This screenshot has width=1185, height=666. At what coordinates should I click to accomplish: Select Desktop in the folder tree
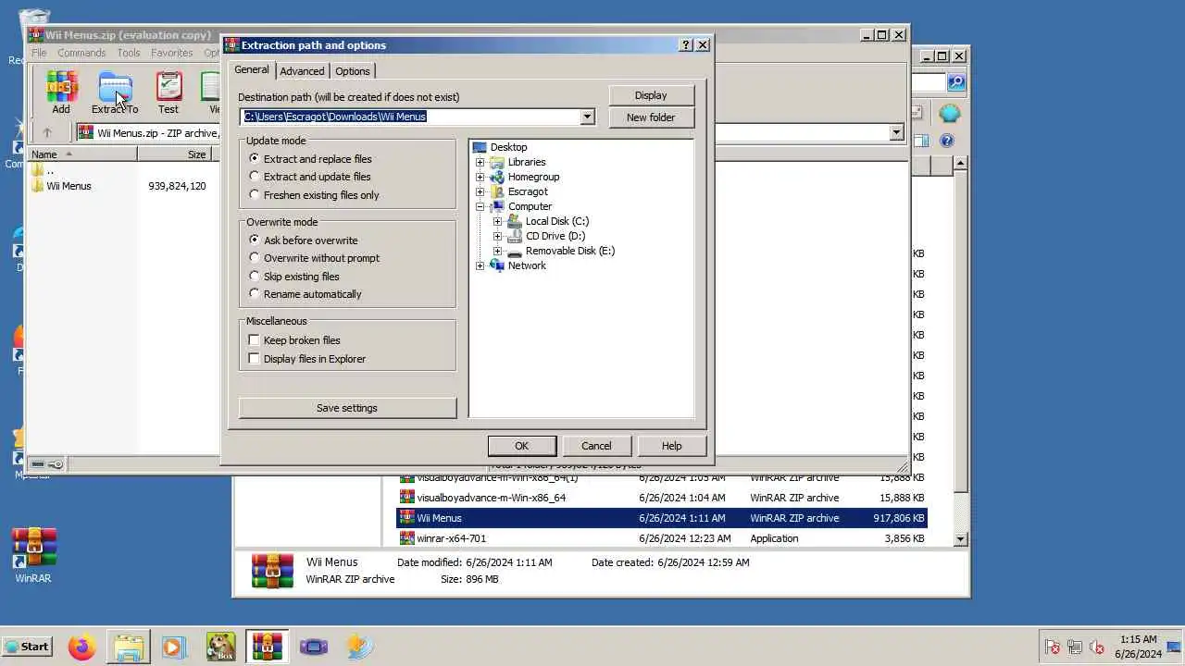click(x=508, y=147)
